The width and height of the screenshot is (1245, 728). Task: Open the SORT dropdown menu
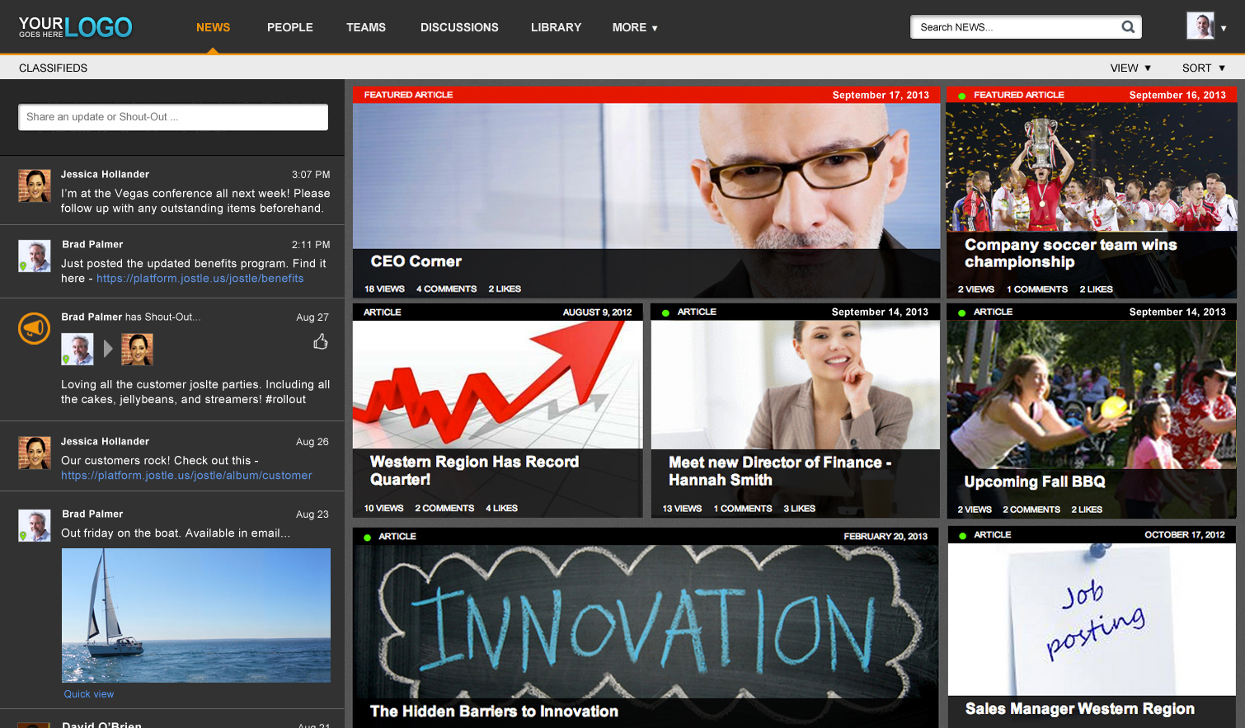[x=1203, y=68]
